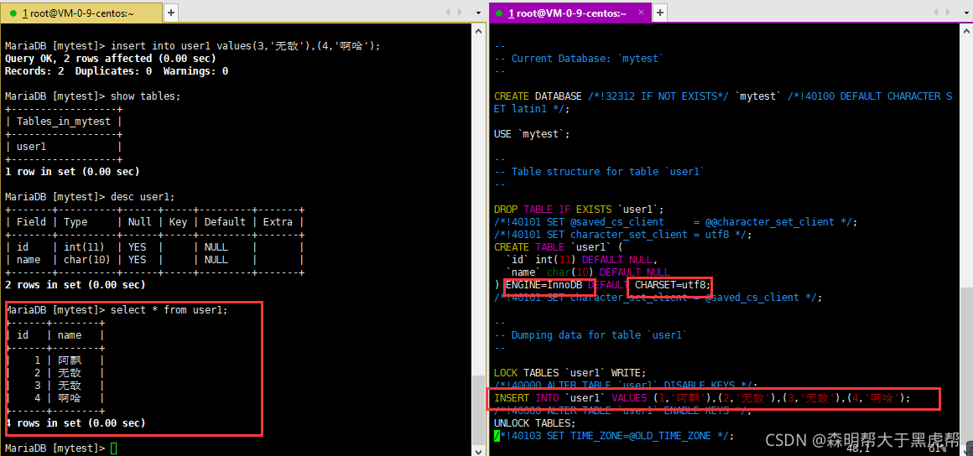Click the 'Query OK, 2 rows affected' line

point(111,59)
